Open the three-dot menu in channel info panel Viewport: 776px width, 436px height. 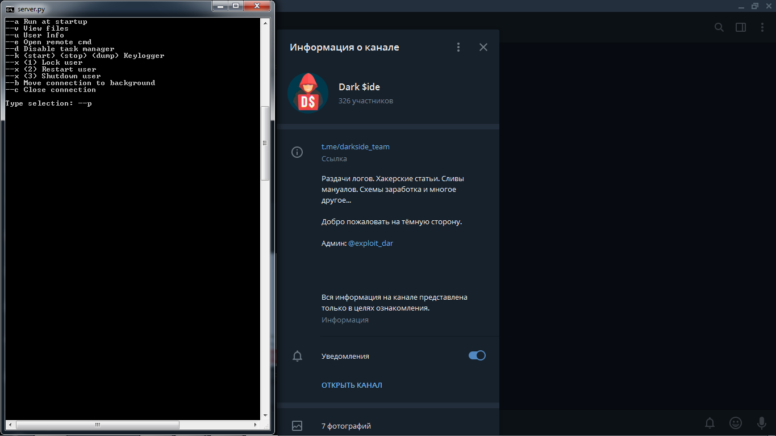pos(458,47)
